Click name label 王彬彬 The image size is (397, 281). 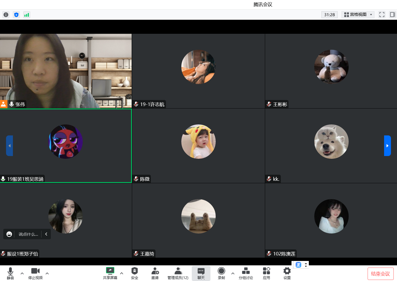[280, 104]
